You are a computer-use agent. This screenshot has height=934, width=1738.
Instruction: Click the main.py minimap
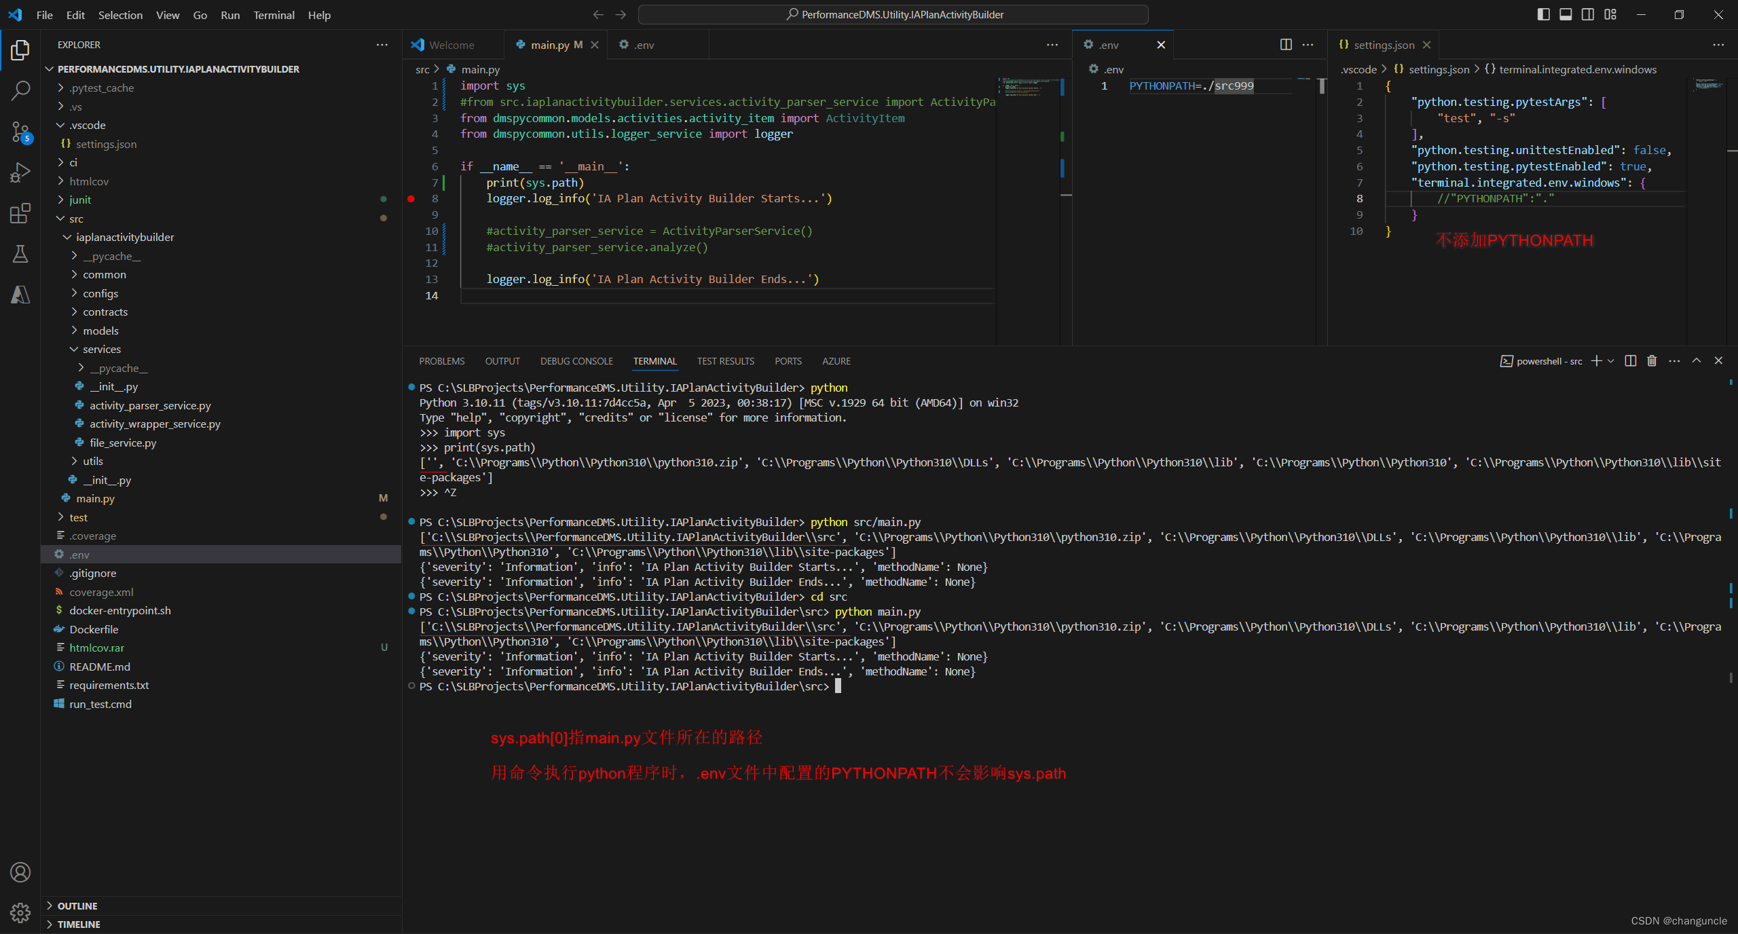(x=1028, y=87)
